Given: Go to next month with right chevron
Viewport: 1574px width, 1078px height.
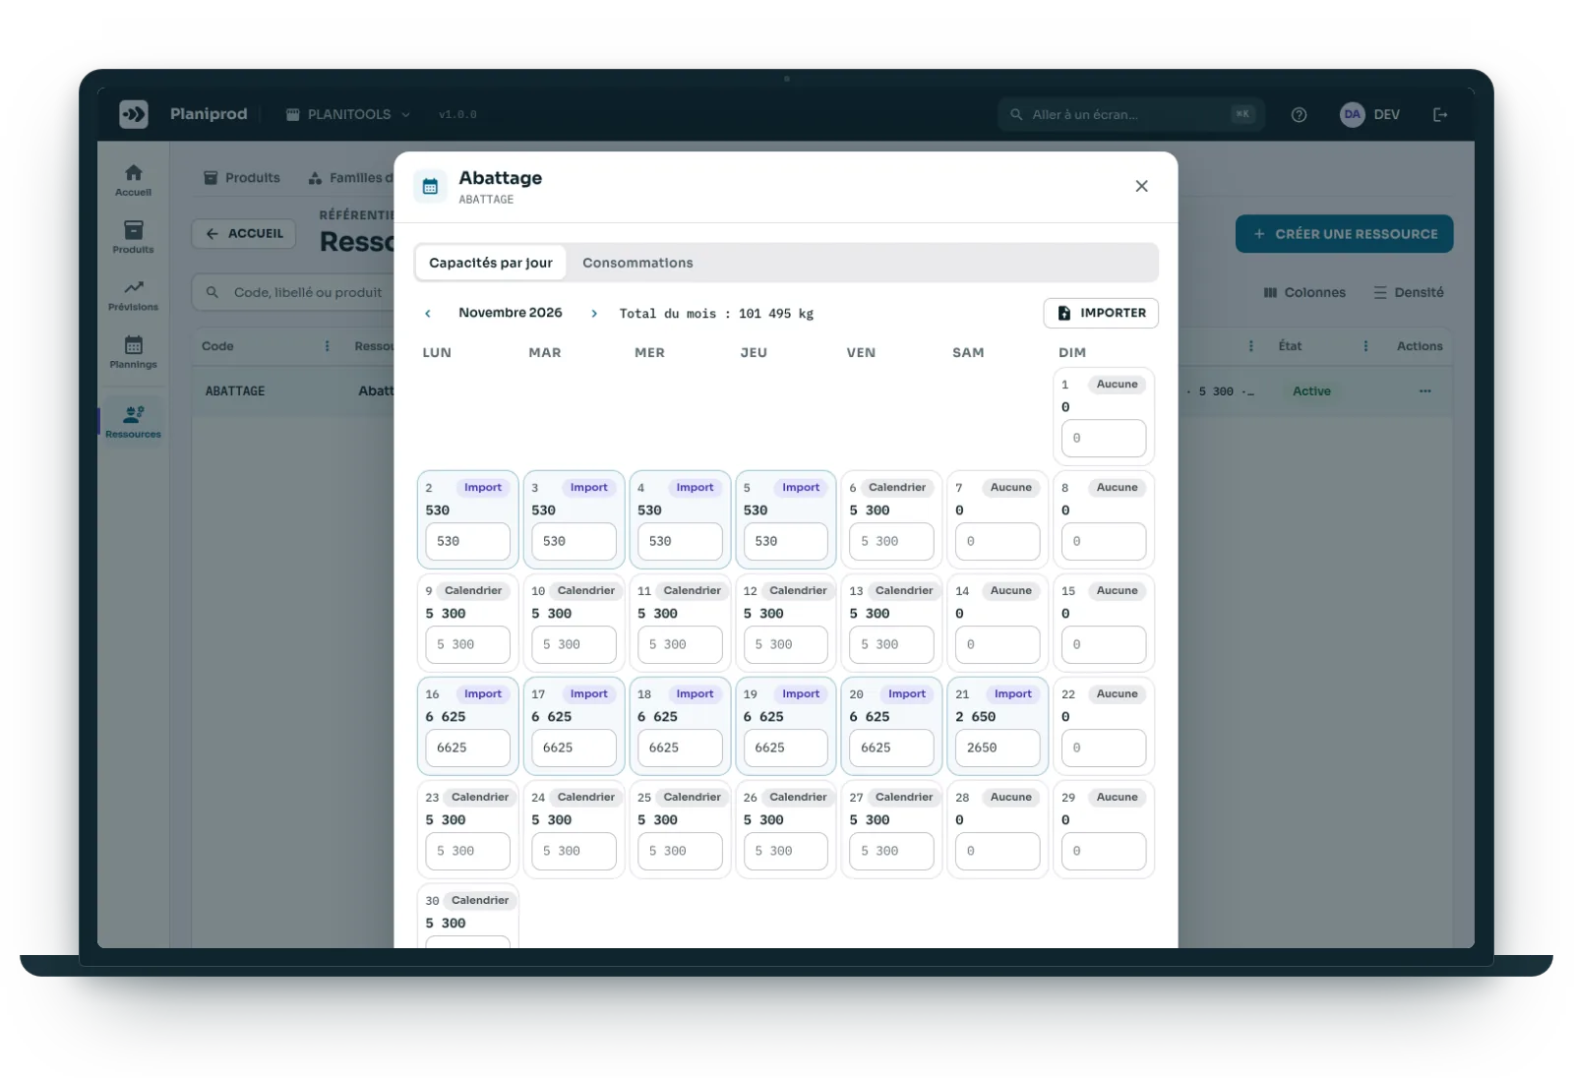Looking at the screenshot, I should [x=594, y=314].
